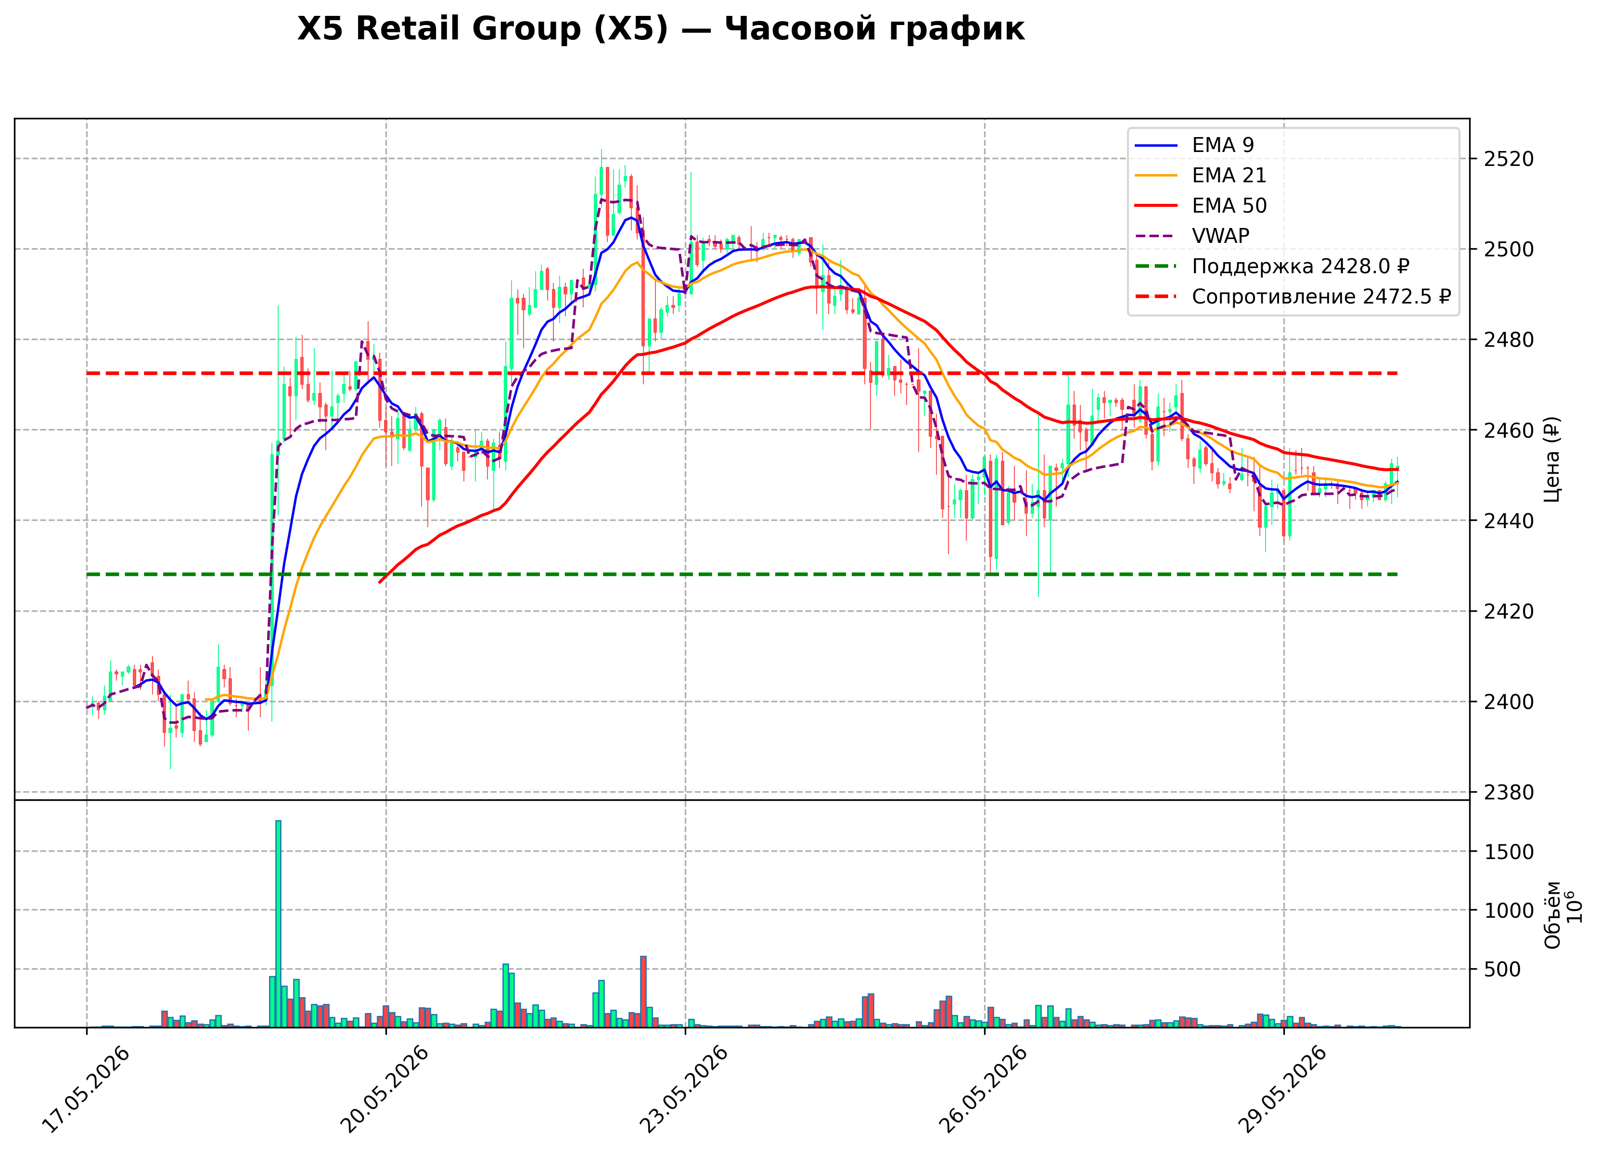Click the red dashed resistance line at 2472.5
The image size is (1601, 1151).
tap(741, 373)
